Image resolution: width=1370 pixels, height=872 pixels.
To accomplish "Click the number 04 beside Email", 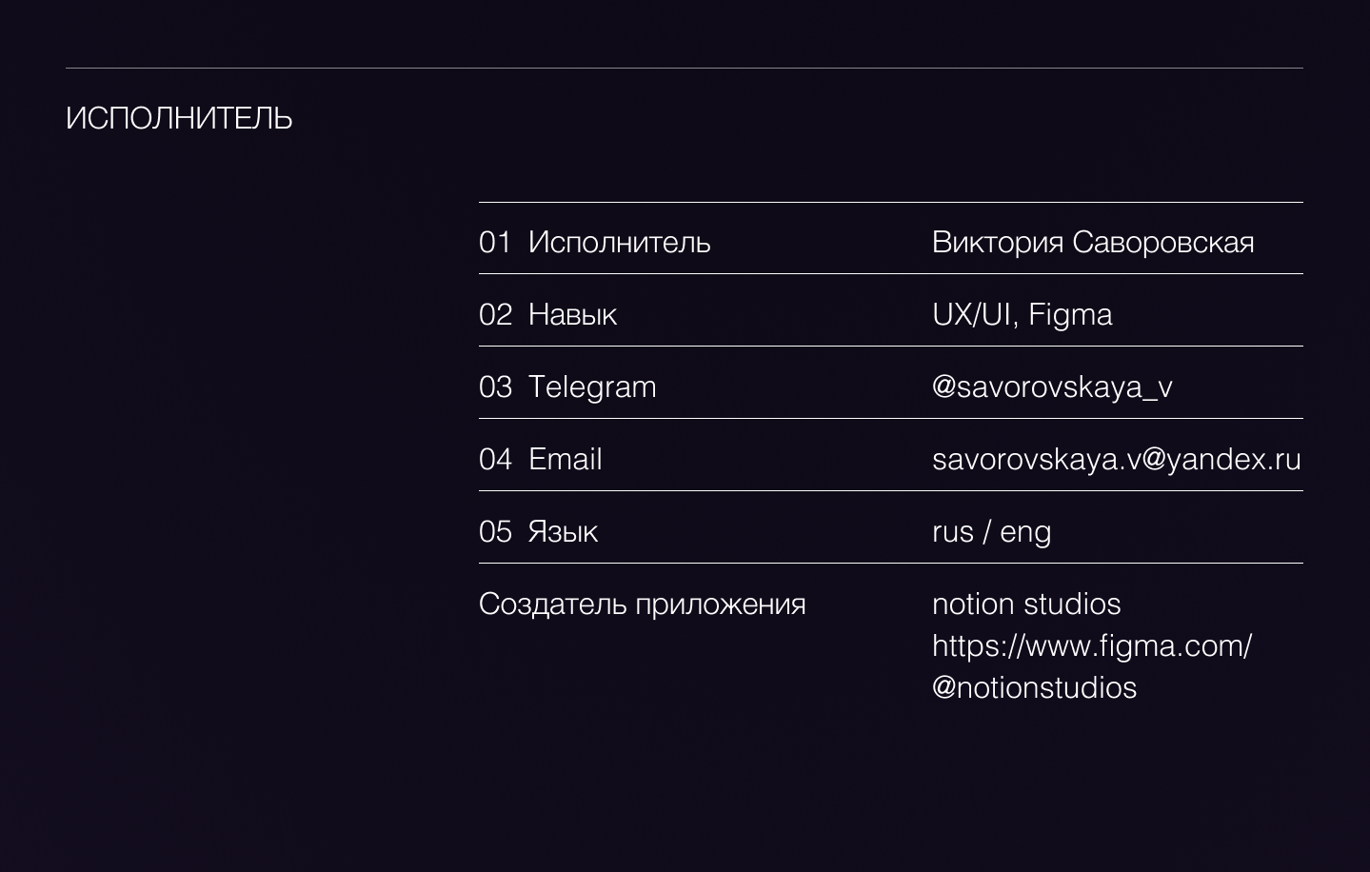I will click(495, 459).
